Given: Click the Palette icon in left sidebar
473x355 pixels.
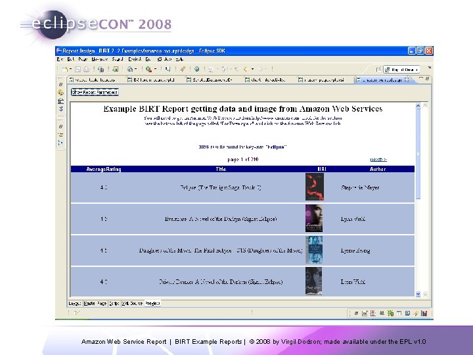Looking at the screenshot, I should pyautogui.click(x=60, y=93).
